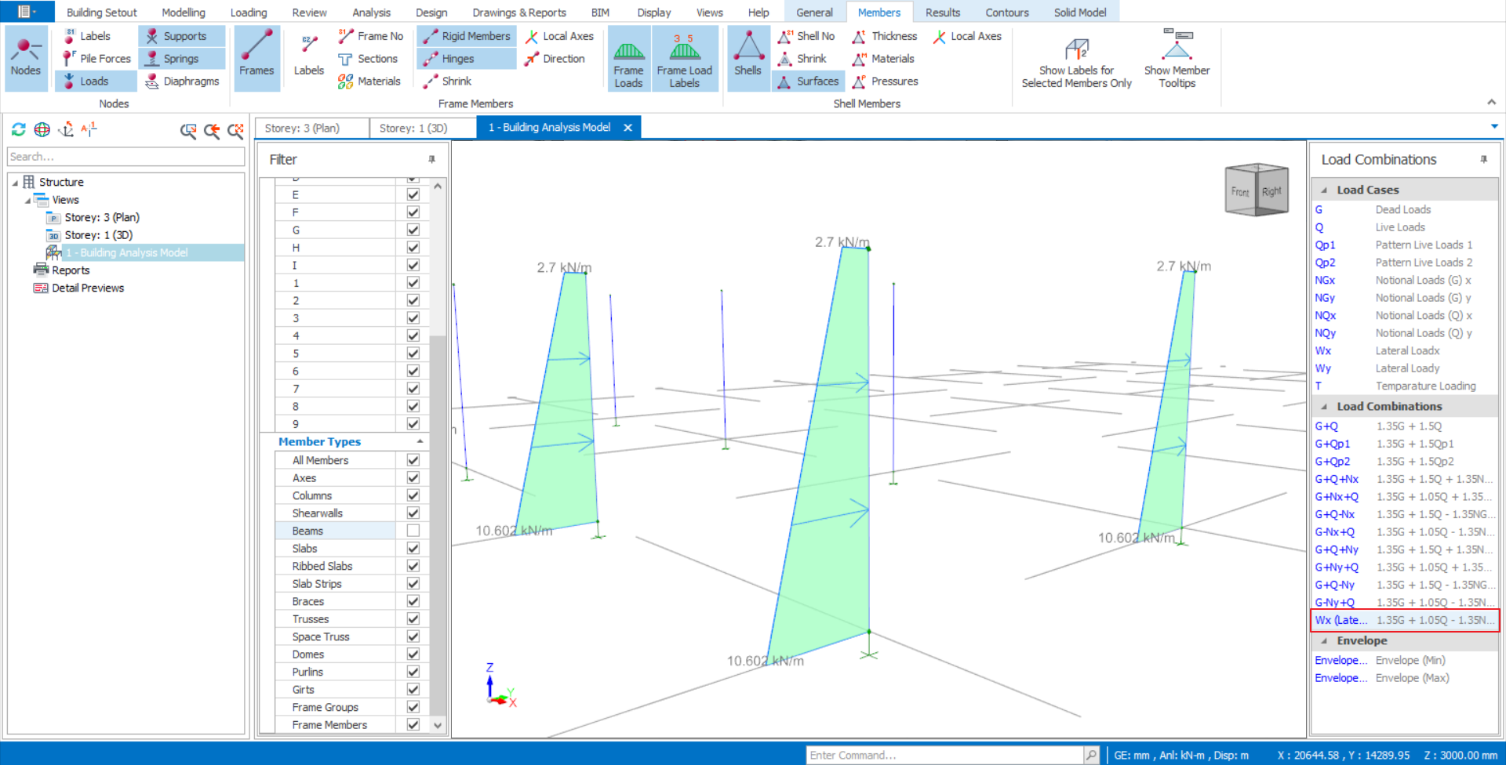Screen dimensions: 1506x765
Task: Click the Enter Command input field
Action: pyautogui.click(x=944, y=755)
